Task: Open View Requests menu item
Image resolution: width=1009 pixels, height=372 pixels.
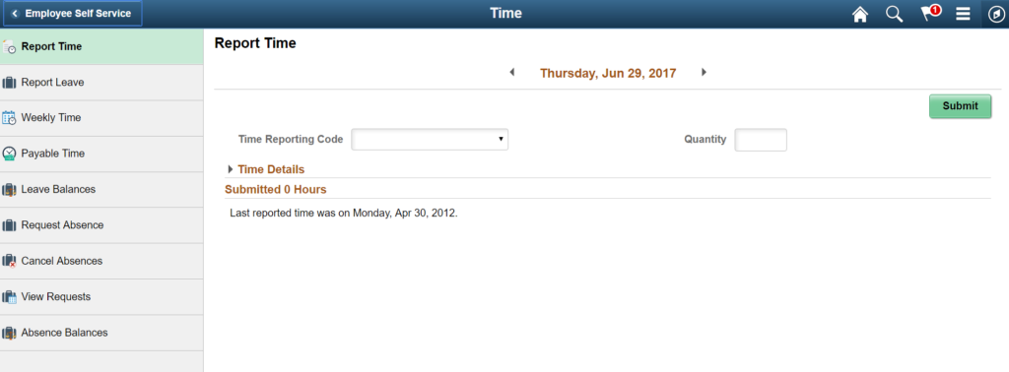Action: (x=101, y=297)
